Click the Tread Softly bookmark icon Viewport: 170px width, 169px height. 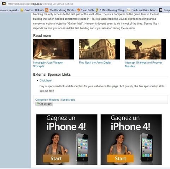78,10
